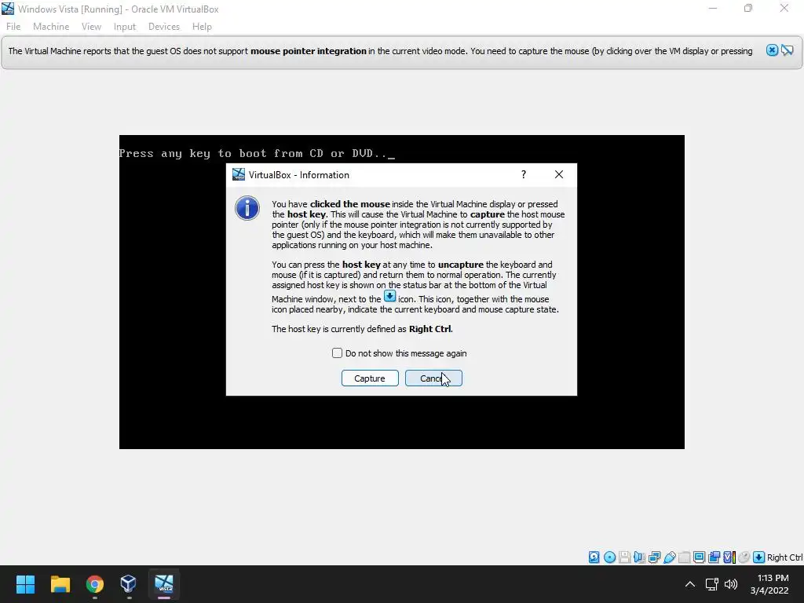Click the audio speaker status bar icon
The width and height of the screenshot is (804, 603).
pos(639,557)
